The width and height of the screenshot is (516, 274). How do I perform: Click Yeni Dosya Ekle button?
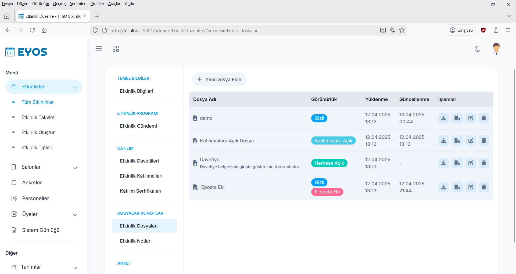point(219,80)
